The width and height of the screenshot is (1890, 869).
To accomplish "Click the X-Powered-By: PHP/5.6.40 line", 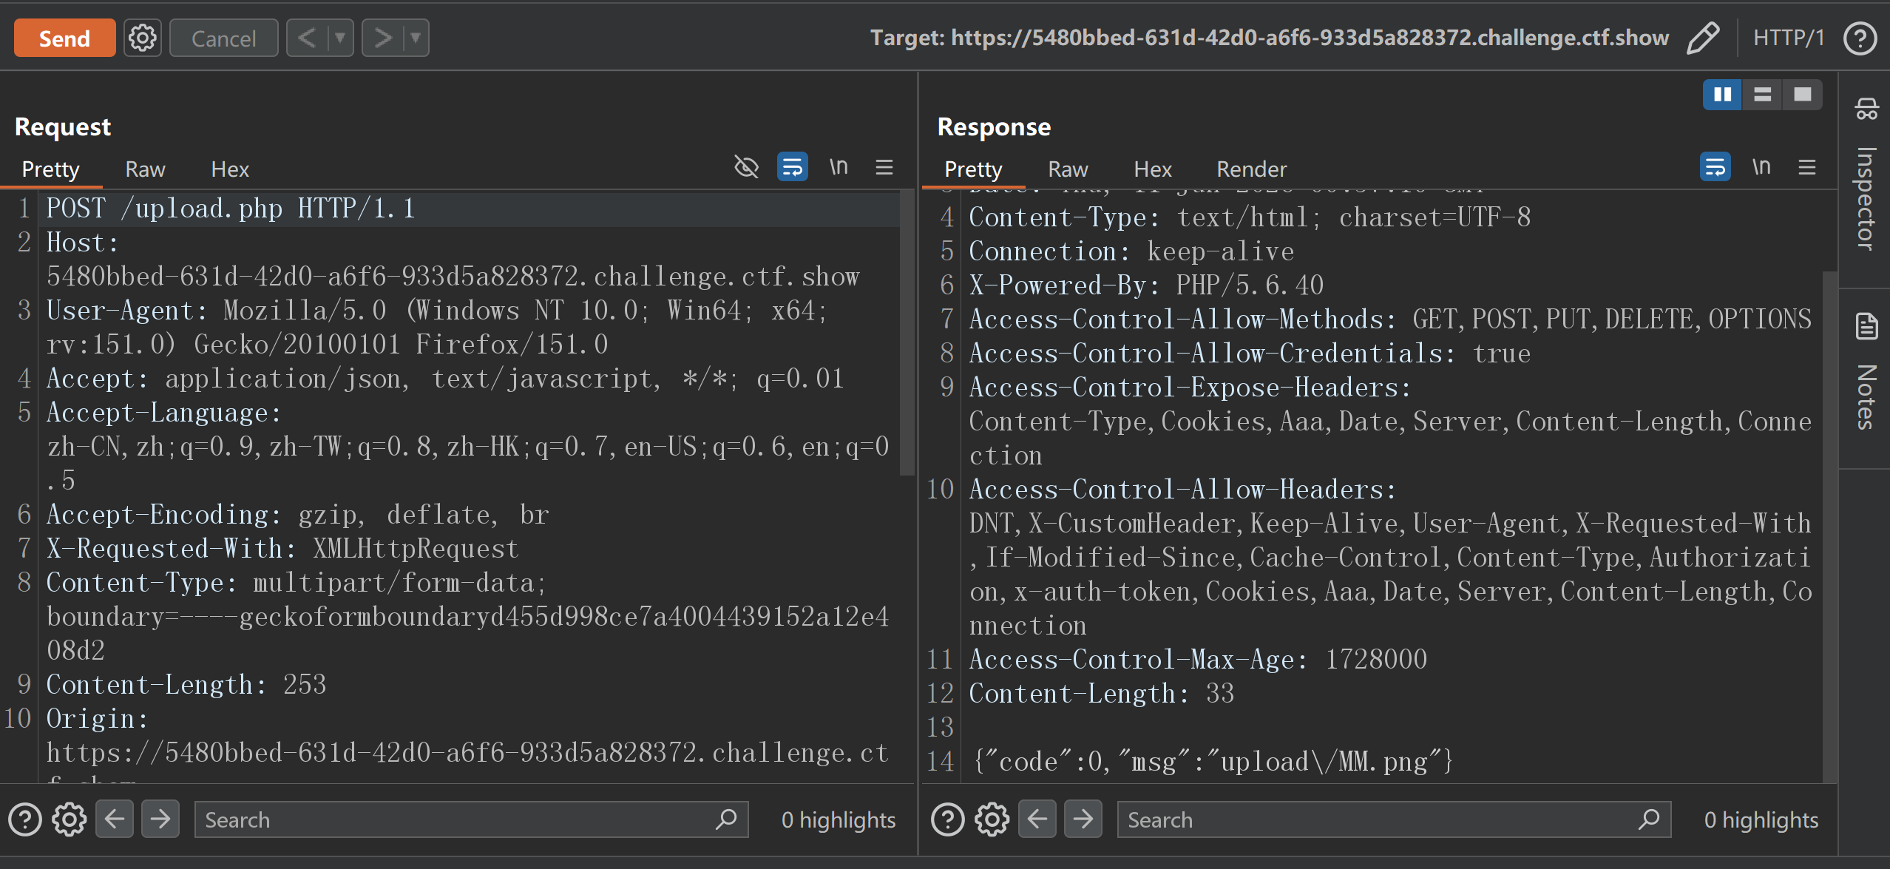I will click(1146, 285).
